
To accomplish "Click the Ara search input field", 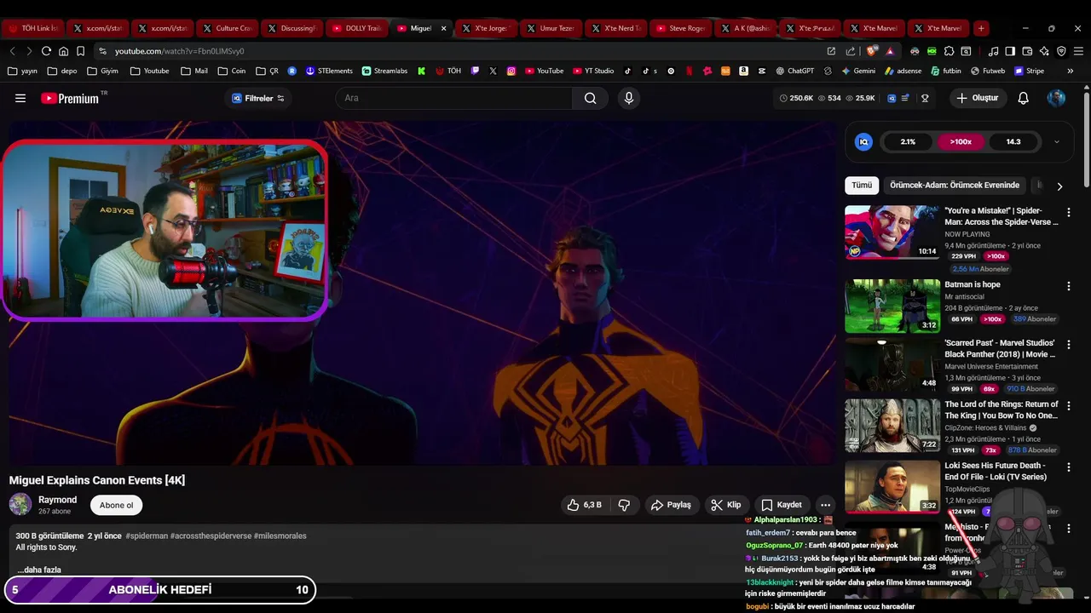I will [454, 98].
